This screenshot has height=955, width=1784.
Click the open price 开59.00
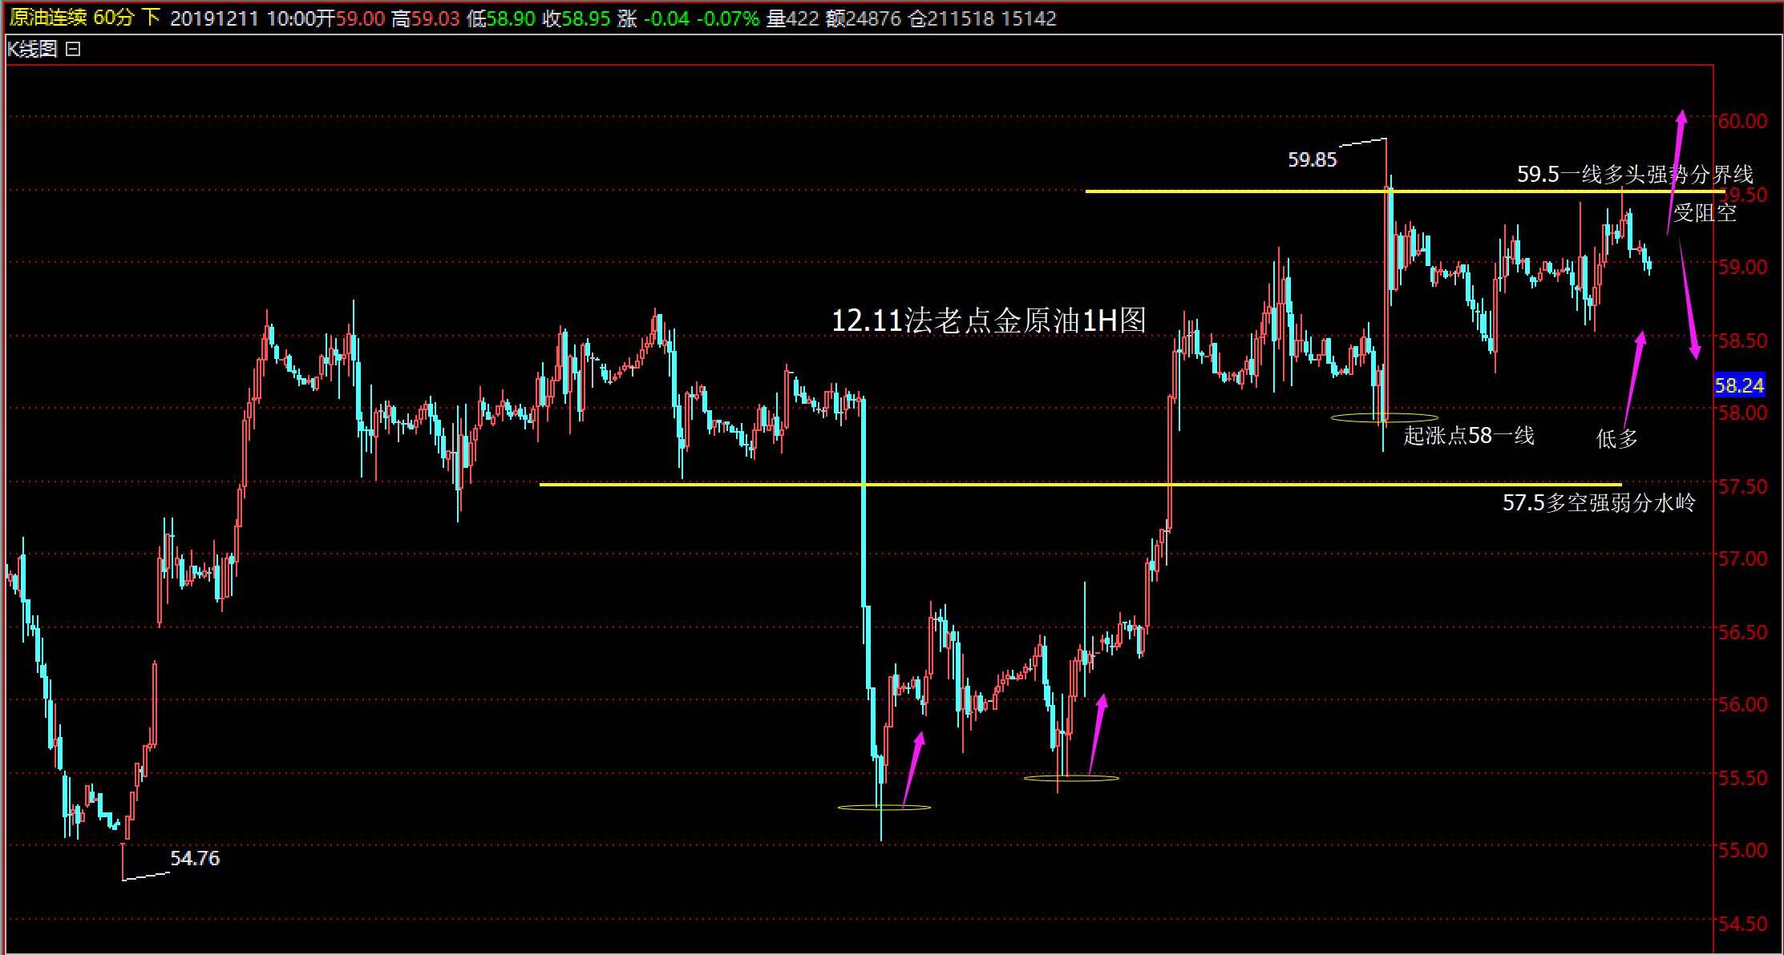pyautogui.click(x=350, y=18)
